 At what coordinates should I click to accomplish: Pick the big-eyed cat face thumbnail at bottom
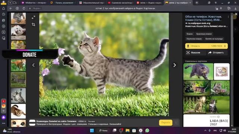(18, 123)
